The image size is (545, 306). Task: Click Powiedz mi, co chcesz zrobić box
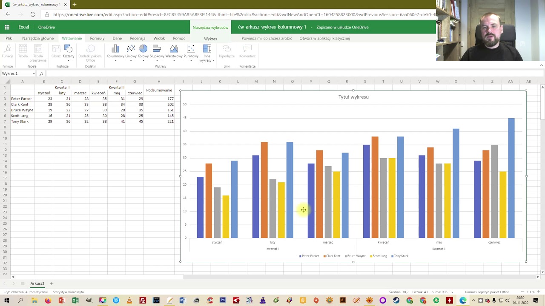coord(267,38)
